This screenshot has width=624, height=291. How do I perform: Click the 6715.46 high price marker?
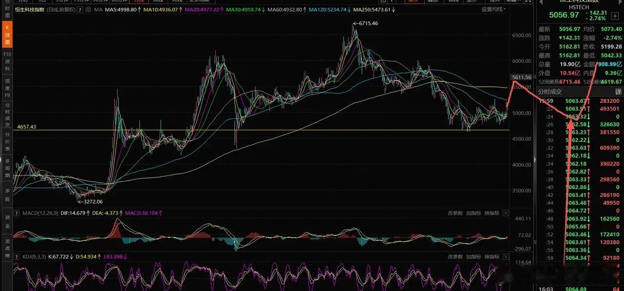pos(366,23)
